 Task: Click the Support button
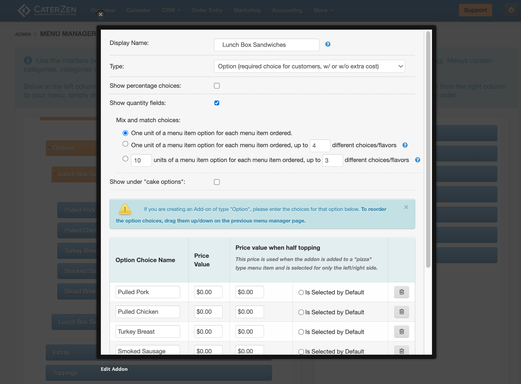coord(475,10)
